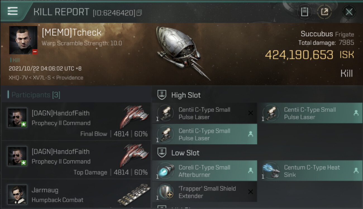Click Prophecy II Command Final Blow ship
This screenshot has height=209, width=363.
pos(134,116)
